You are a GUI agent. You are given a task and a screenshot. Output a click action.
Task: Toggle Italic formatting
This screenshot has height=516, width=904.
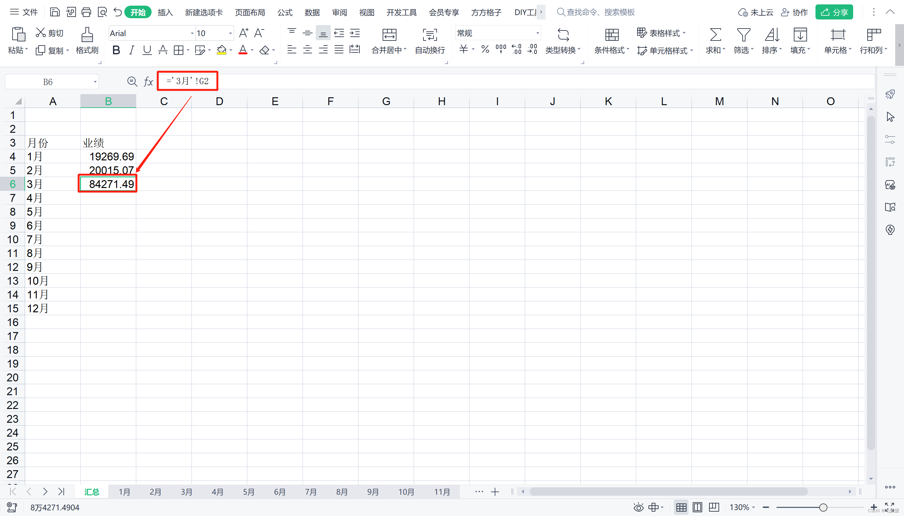point(132,50)
